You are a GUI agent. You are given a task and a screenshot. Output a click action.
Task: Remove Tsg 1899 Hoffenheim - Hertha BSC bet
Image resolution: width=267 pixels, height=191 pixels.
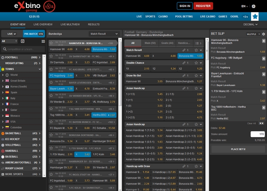point(263,108)
